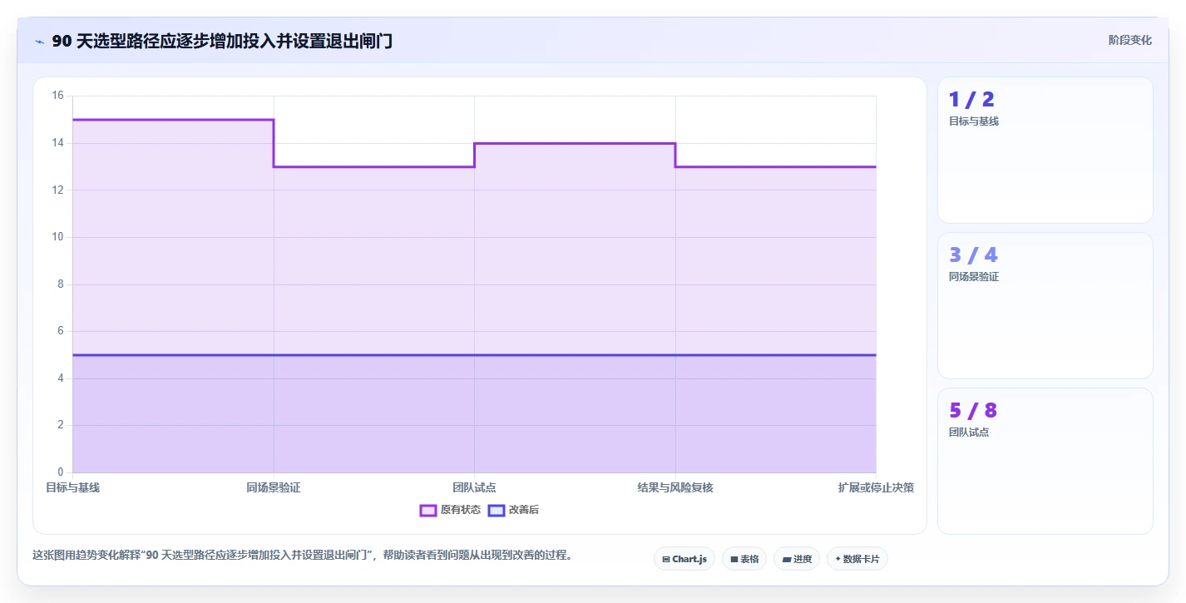Screen dimensions: 1186x603
Task: Toggle the 原有状态 legend entry
Action: 450,510
